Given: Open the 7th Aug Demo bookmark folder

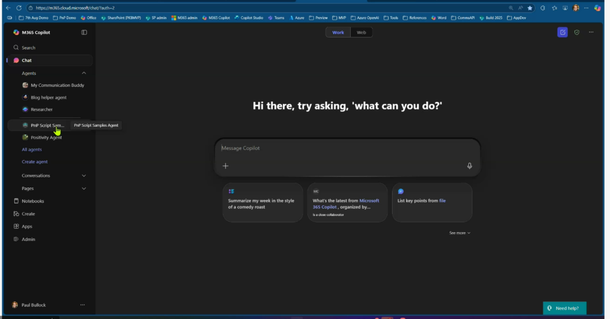Looking at the screenshot, I should (x=33, y=18).
